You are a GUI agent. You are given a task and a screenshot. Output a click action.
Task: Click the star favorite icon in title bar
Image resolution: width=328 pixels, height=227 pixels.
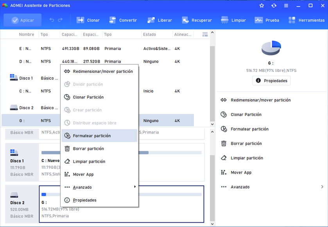pos(262,5)
